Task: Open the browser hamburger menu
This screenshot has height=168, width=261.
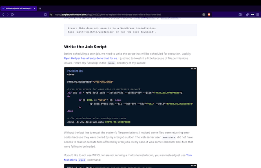Action: point(258,14)
